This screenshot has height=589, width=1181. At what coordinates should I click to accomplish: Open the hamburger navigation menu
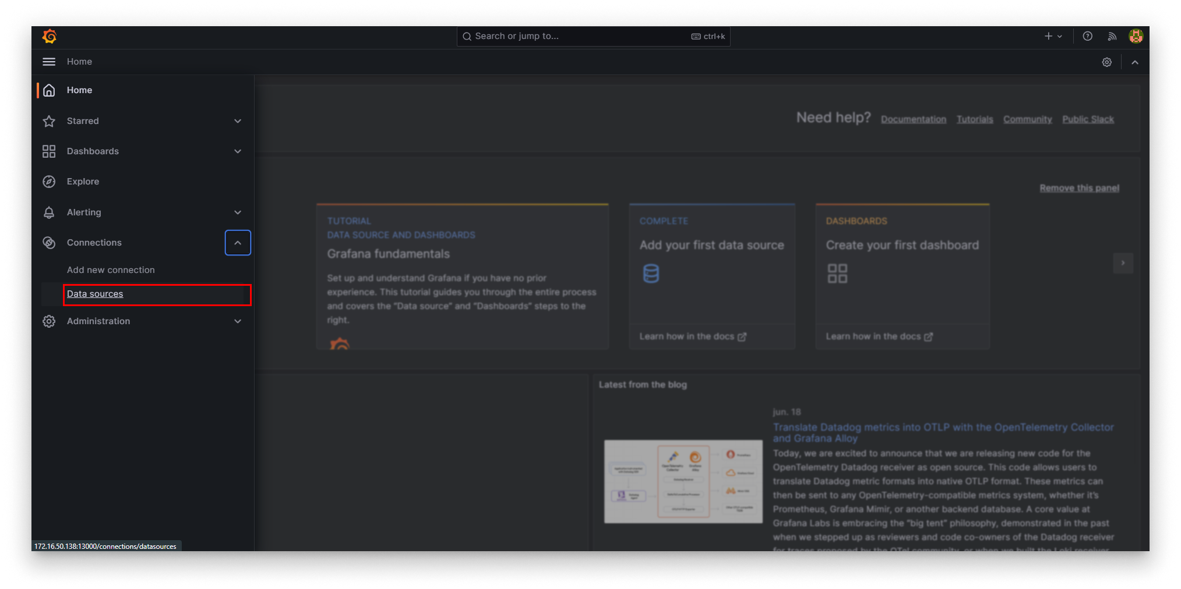[49, 61]
